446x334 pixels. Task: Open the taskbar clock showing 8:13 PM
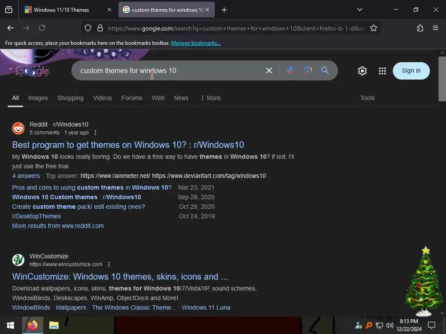(x=409, y=325)
